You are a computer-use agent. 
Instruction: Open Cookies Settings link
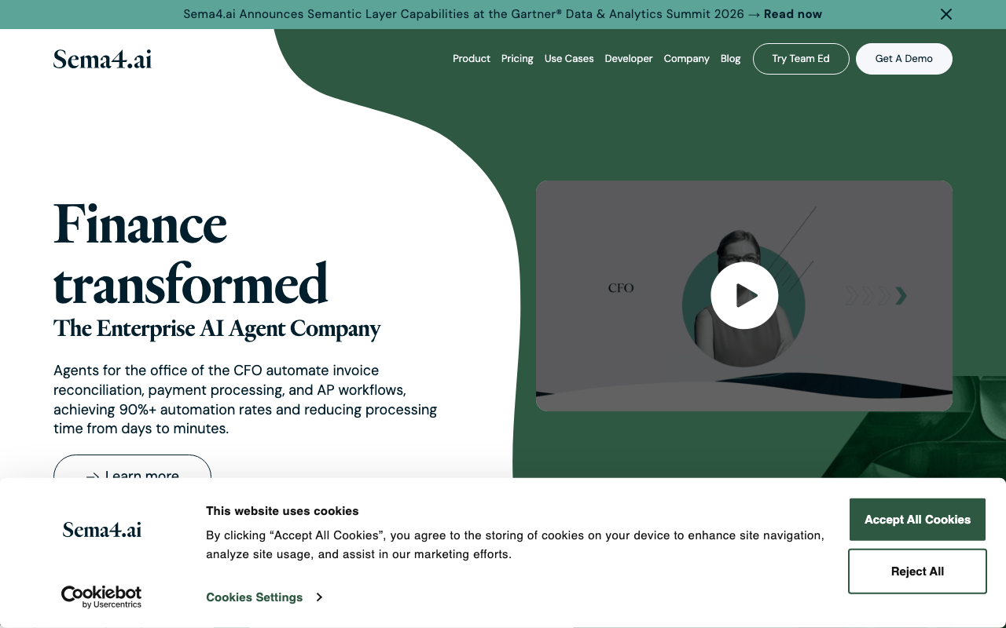tap(254, 597)
